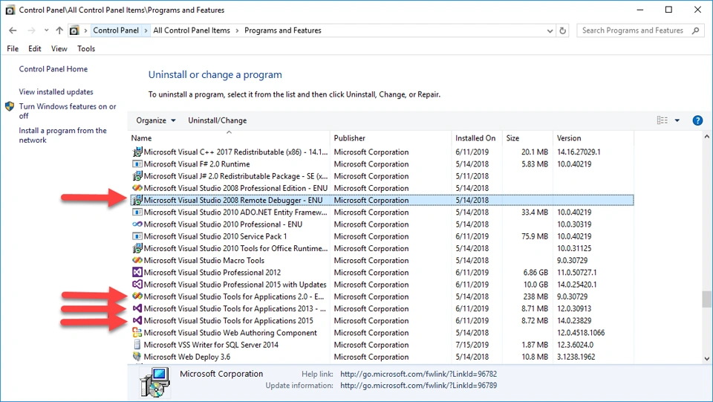Click the Visual Studio Professional 2012 icon

click(x=137, y=273)
